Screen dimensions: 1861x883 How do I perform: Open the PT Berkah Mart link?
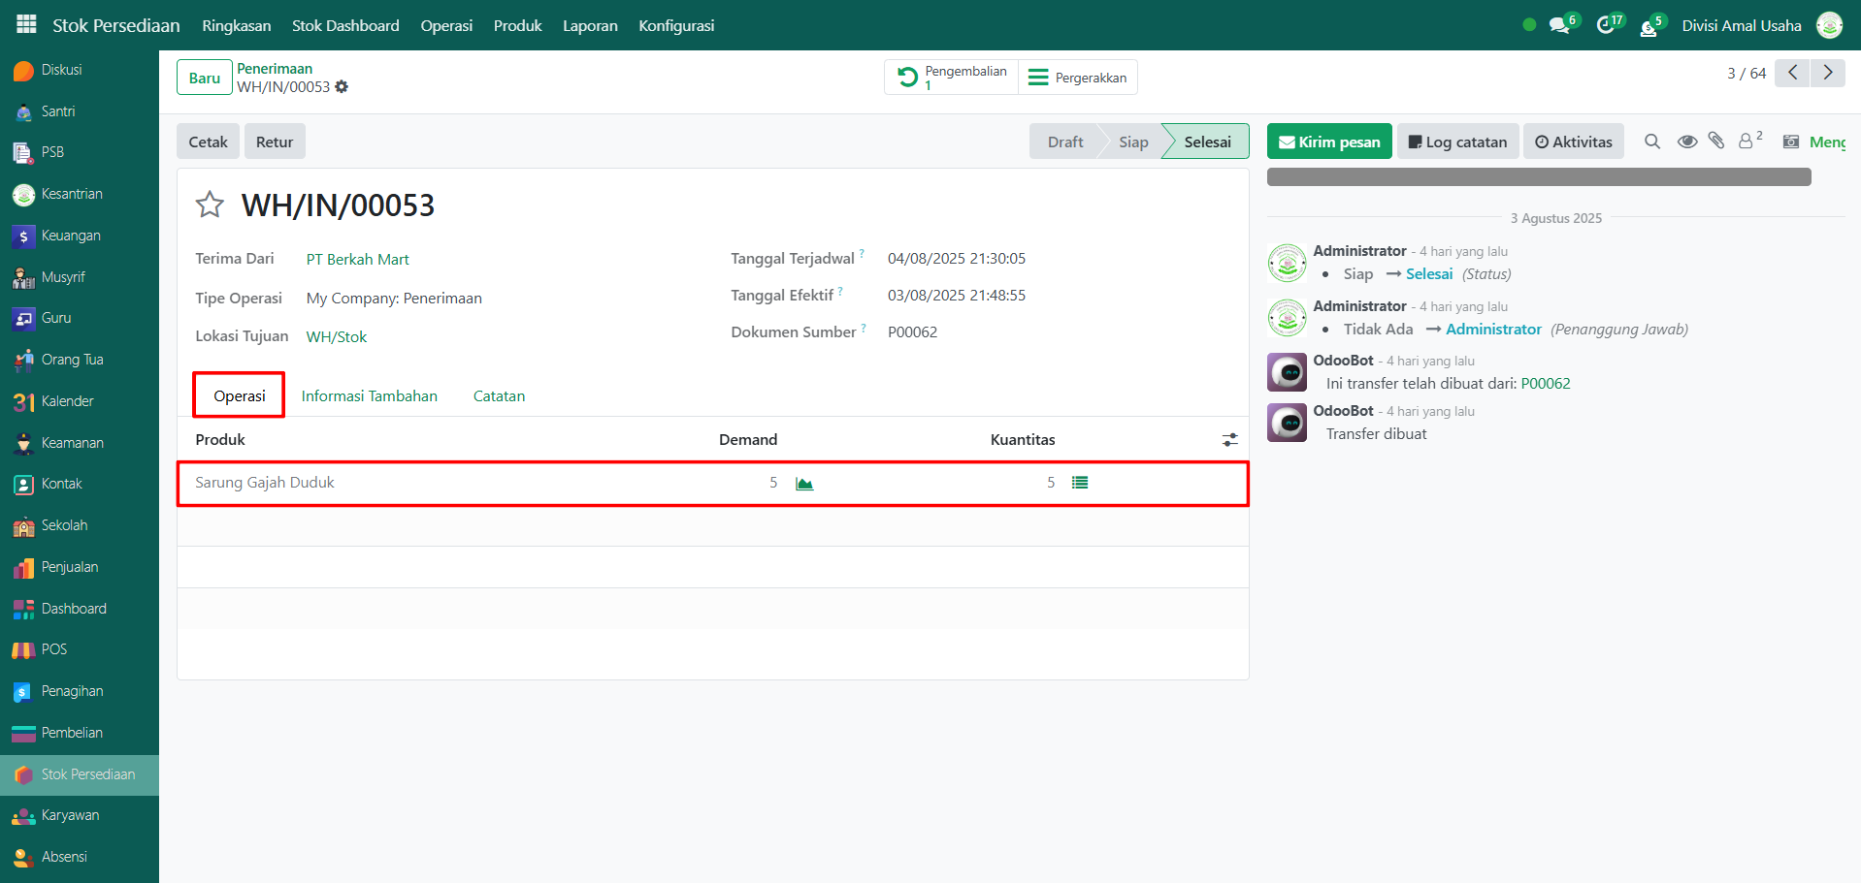357,260
